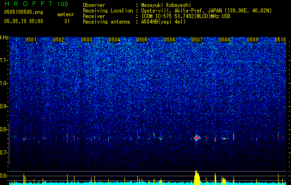The width and height of the screenshot is (291, 185).
Task: Click the Receiving Location label
Action: point(108,11)
